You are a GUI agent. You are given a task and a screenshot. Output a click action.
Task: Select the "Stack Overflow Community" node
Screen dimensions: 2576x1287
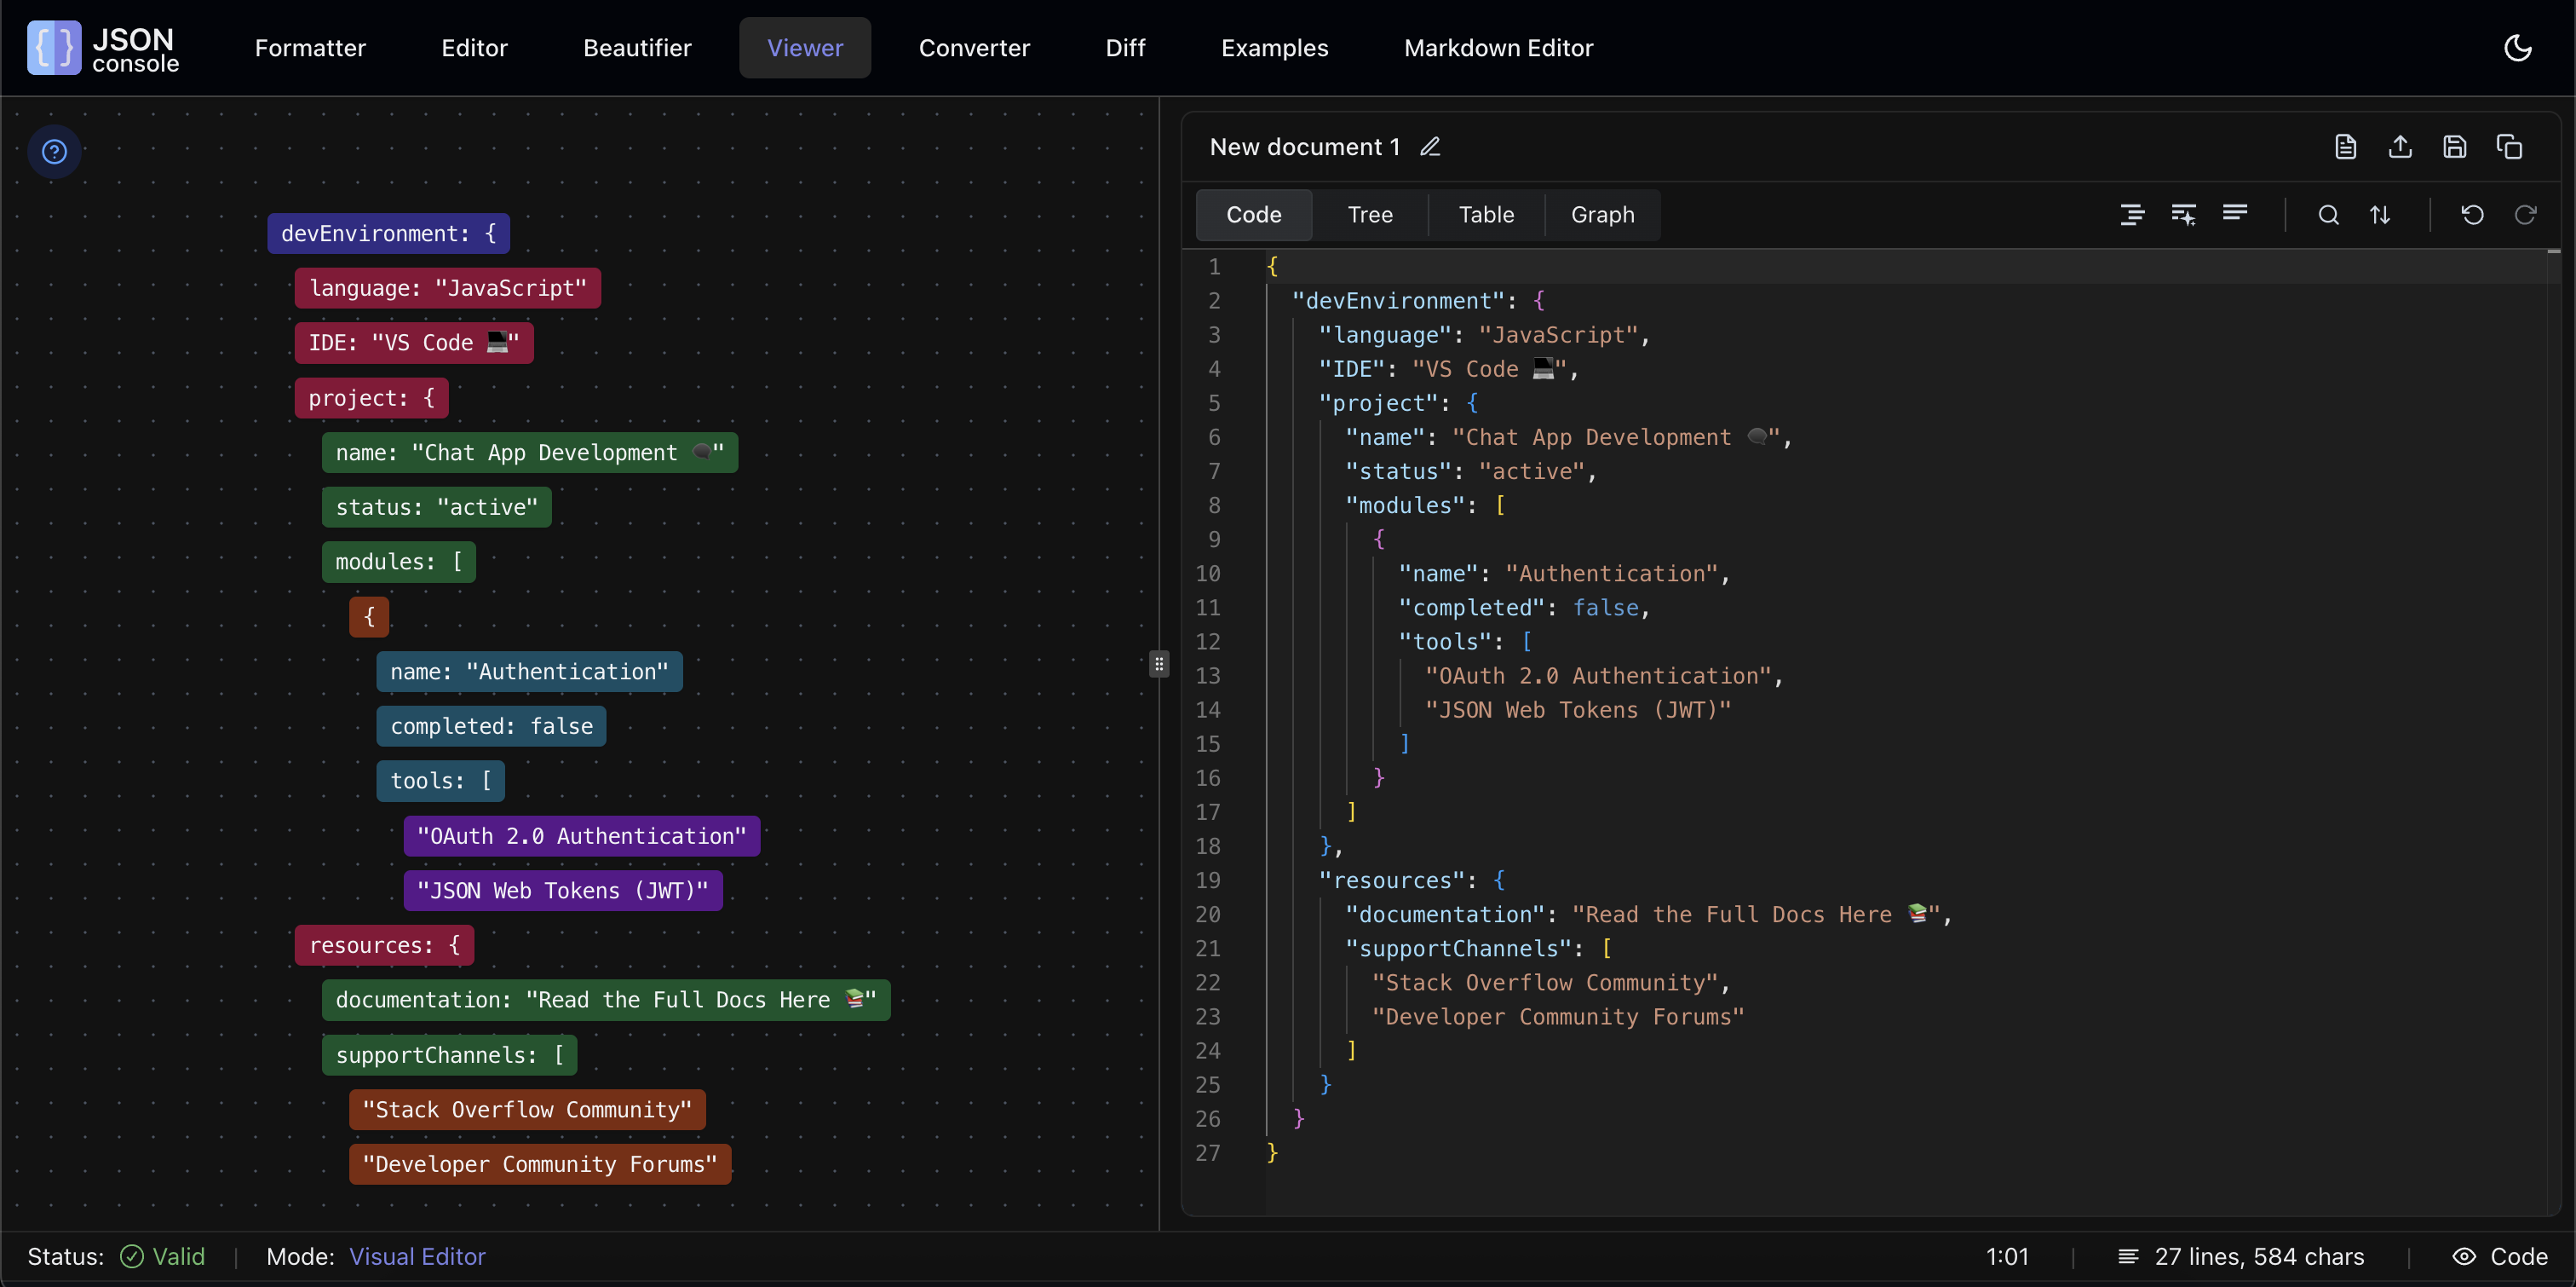coord(527,1110)
